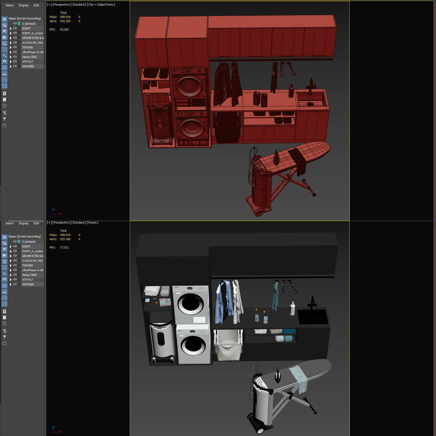The width and height of the screenshot is (436, 436).
Task: Expand WWV980 layer in upper scene explorer
Action: [11, 66]
